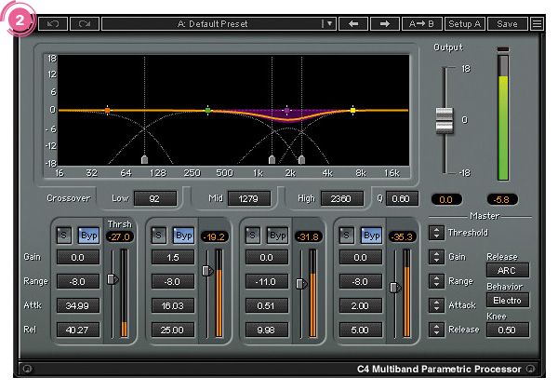
Task: Click the Save button
Action: 507,24
